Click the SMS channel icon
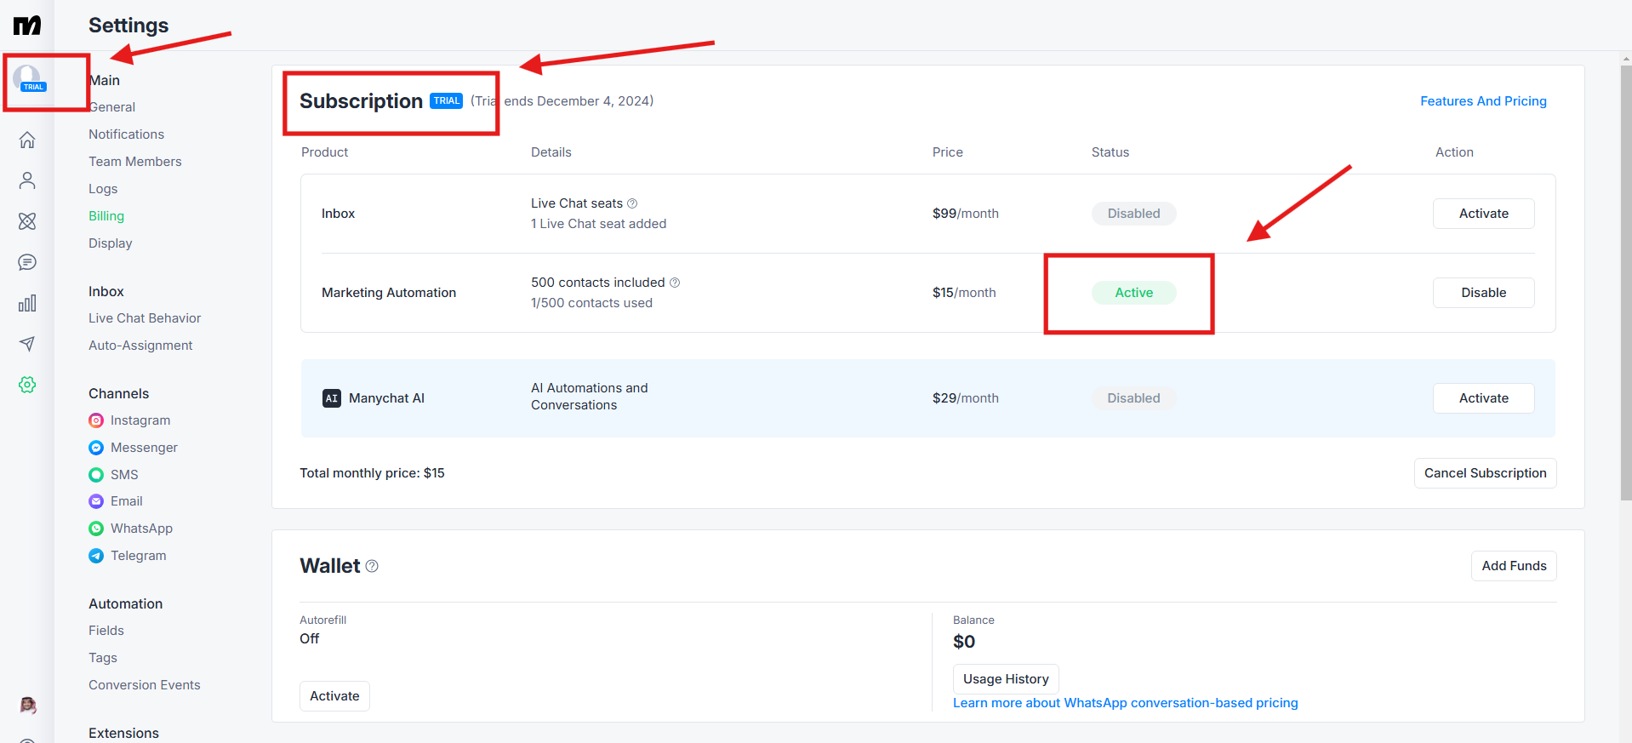 point(96,475)
